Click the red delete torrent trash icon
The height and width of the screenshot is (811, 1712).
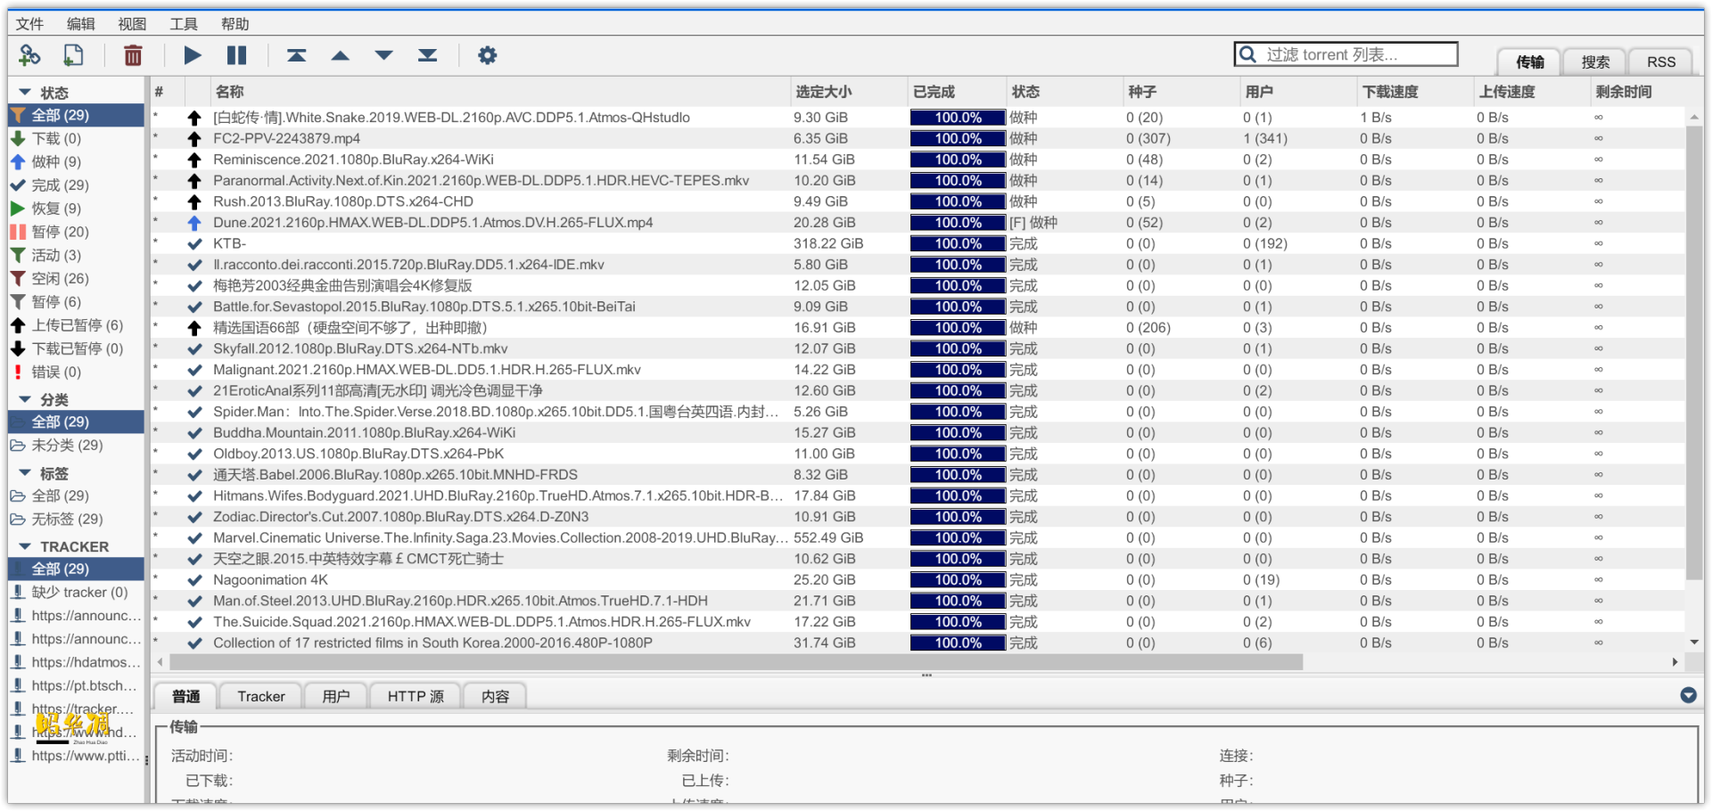pyautogui.click(x=133, y=55)
